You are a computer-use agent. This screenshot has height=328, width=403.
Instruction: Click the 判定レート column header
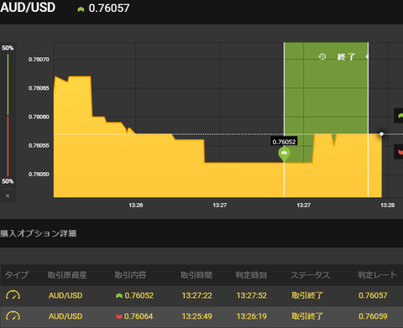point(377,275)
